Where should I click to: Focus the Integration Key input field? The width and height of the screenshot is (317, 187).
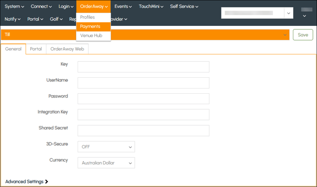pos(143,114)
